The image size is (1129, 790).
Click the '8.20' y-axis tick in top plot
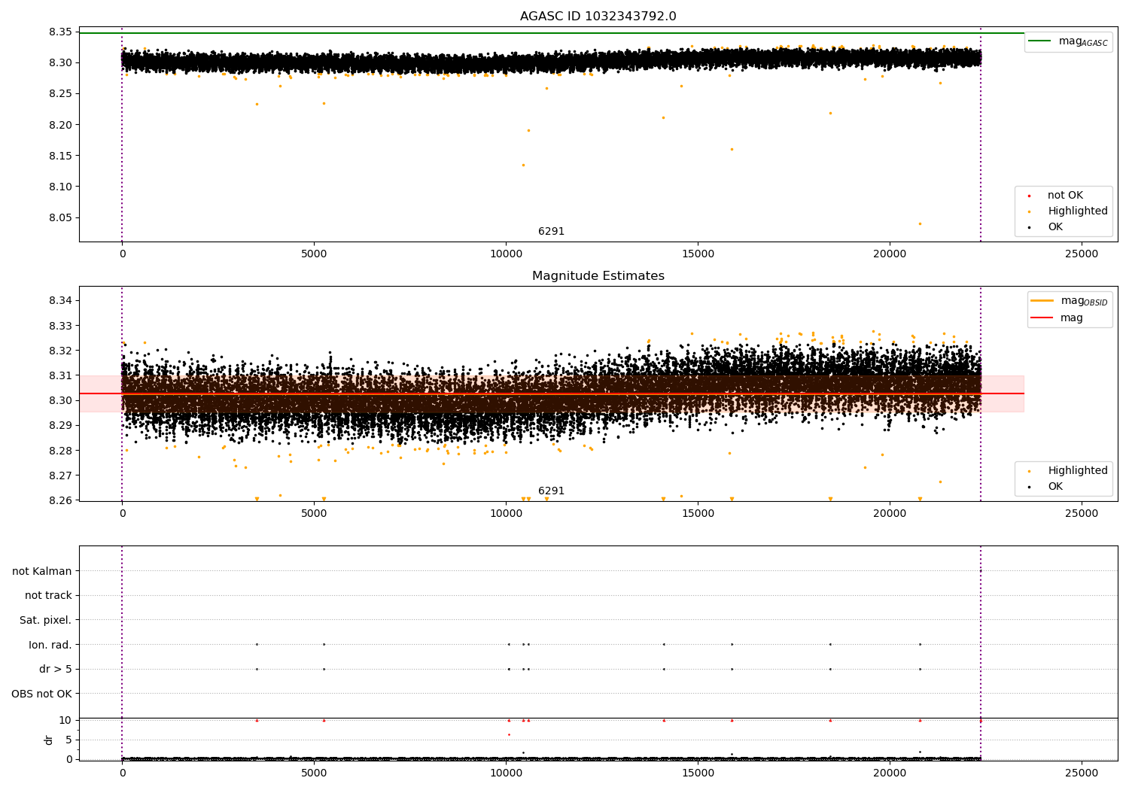(60, 125)
